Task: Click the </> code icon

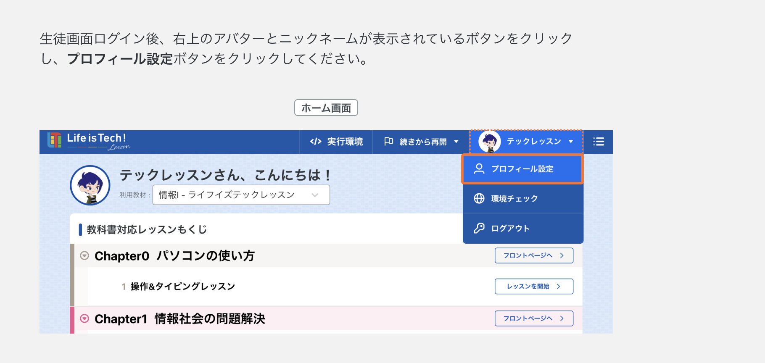Action: [x=316, y=142]
